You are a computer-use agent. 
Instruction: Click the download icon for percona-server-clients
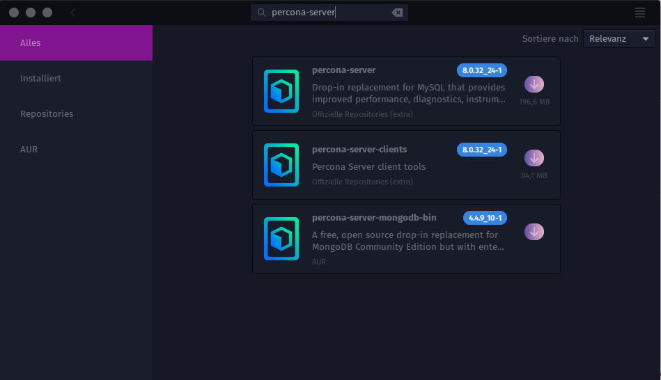(534, 158)
